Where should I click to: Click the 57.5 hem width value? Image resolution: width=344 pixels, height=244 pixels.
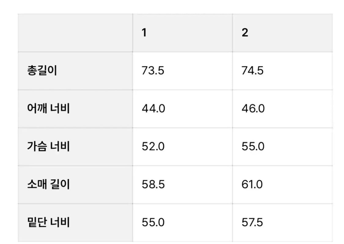click(x=252, y=222)
